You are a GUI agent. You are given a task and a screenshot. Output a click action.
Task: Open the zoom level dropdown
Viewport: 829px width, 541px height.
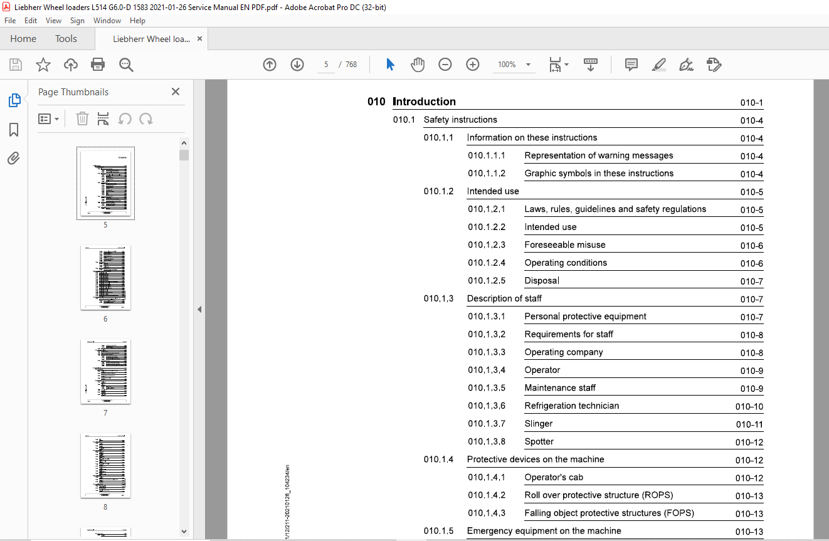[528, 65]
